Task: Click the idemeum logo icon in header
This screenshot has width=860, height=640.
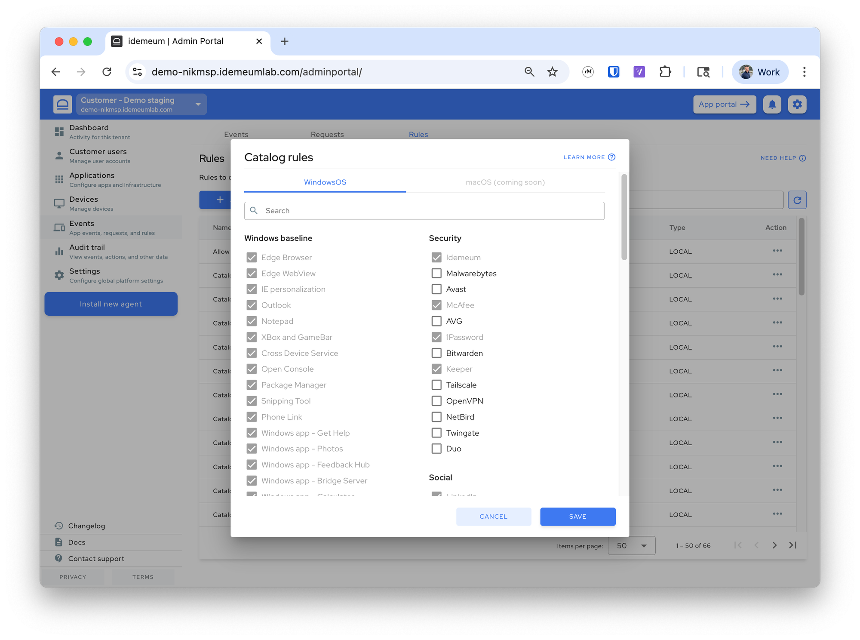Action: [x=63, y=105]
